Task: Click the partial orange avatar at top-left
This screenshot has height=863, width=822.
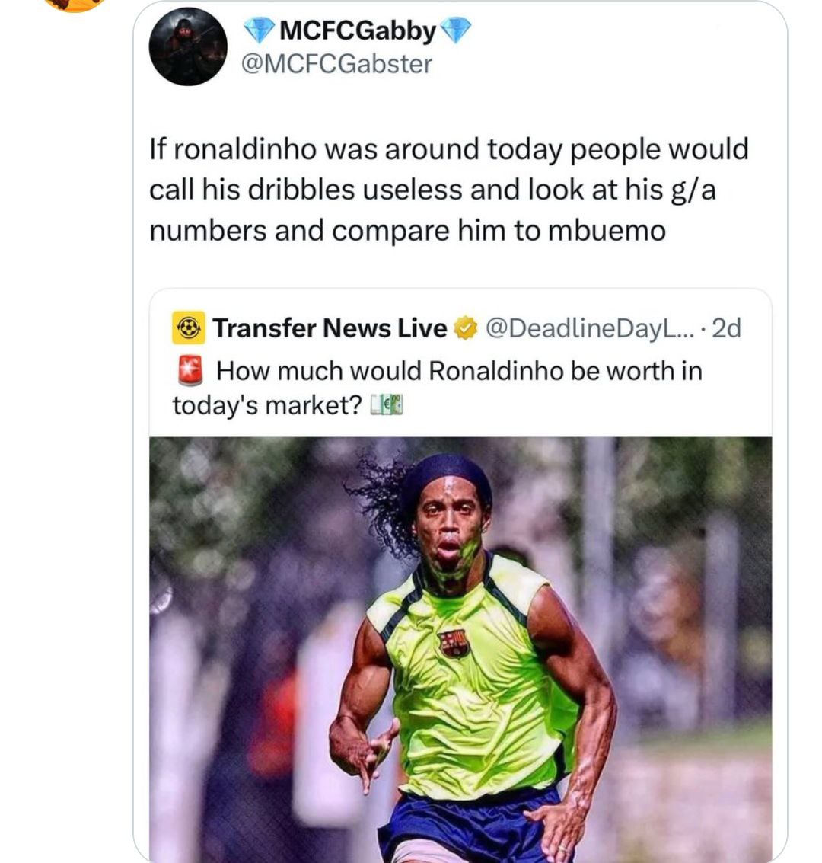Action: tap(75, 5)
